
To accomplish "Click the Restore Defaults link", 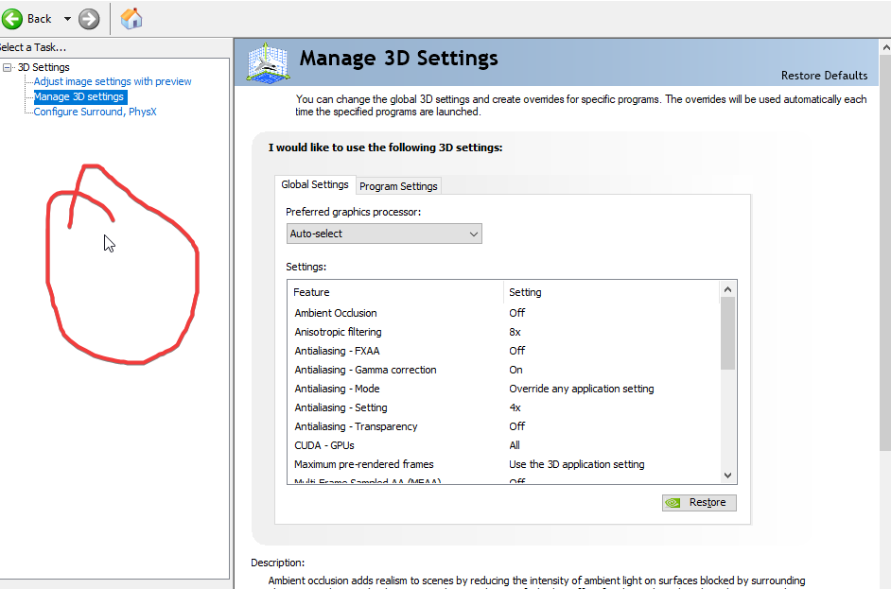I will (824, 76).
